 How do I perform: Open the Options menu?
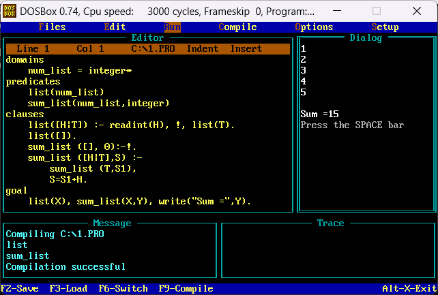point(314,27)
